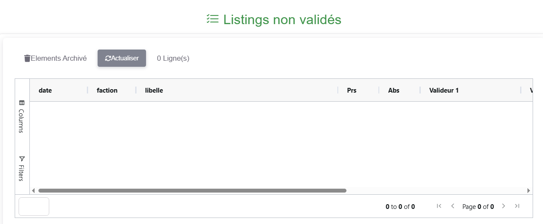Click the horizontal scrollbar thumb
The height and width of the screenshot is (224, 543).
(x=192, y=190)
